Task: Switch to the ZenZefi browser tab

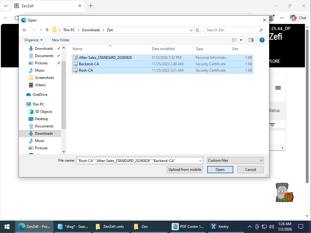Action: point(48,6)
